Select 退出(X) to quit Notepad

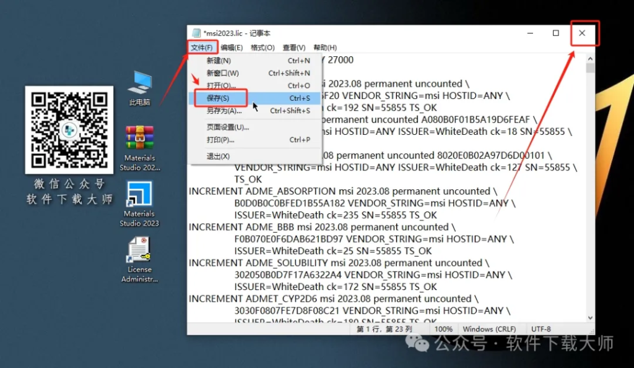coord(219,156)
